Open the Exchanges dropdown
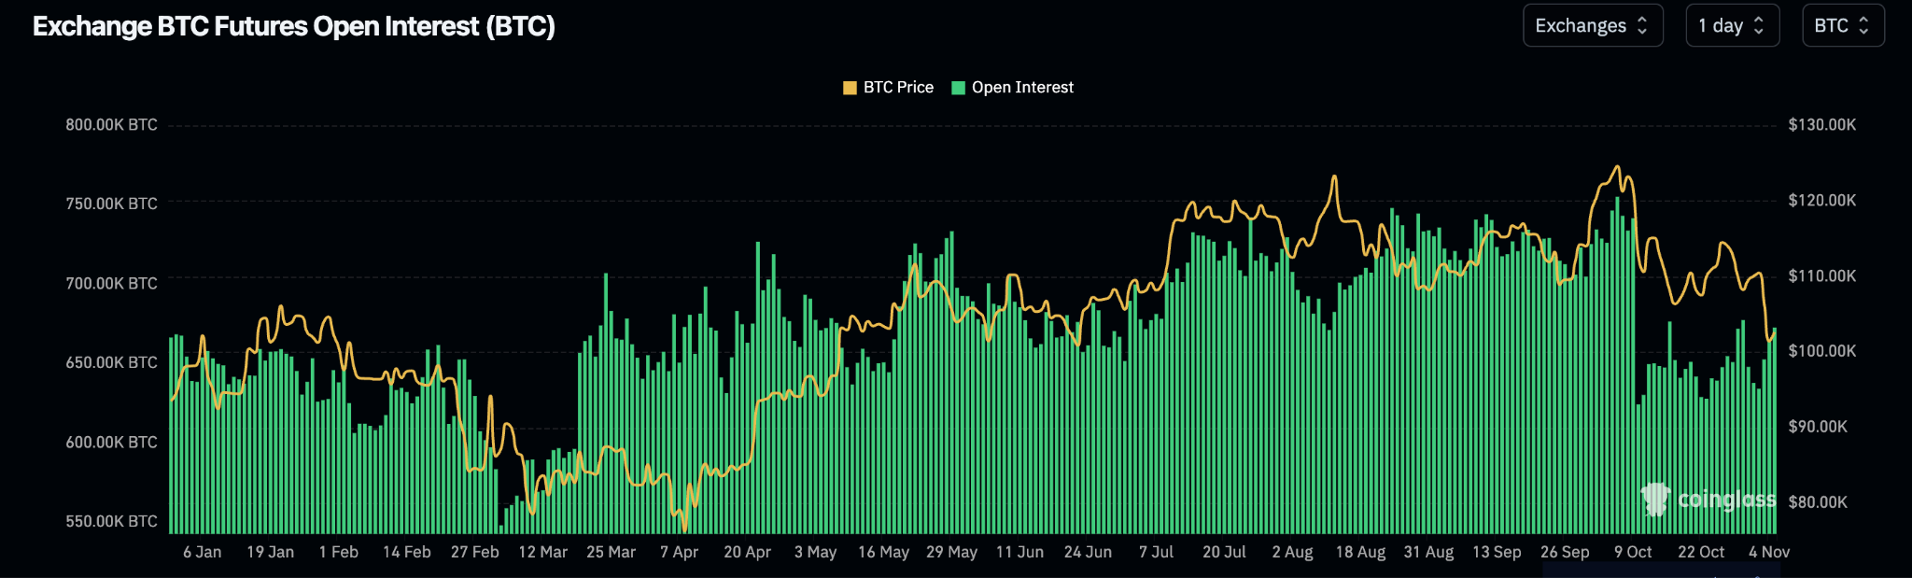The image size is (1912, 578). [1592, 26]
